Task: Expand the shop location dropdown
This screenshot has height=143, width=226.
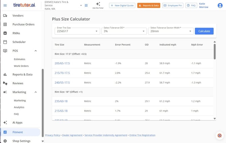Action: [81, 5]
